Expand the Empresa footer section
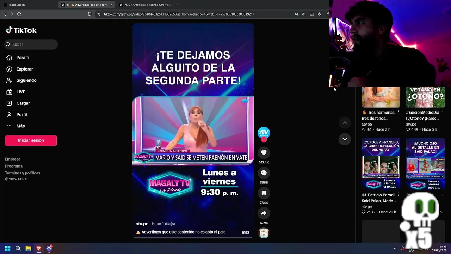 (x=13, y=159)
